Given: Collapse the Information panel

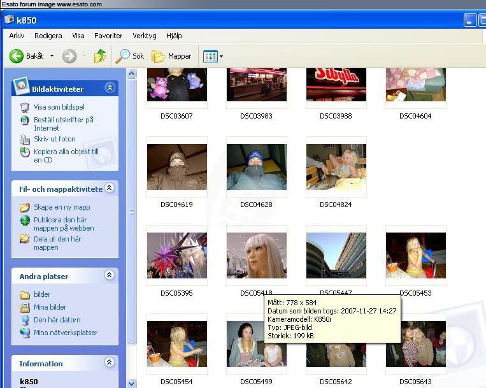Looking at the screenshot, I should click(110, 362).
